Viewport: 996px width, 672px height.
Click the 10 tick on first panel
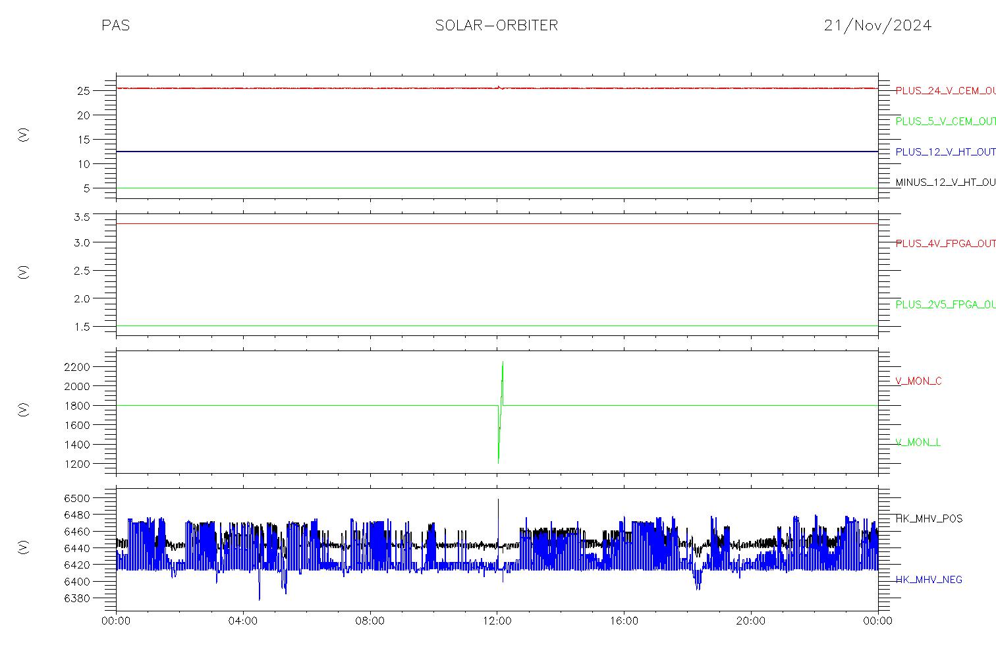(x=84, y=164)
